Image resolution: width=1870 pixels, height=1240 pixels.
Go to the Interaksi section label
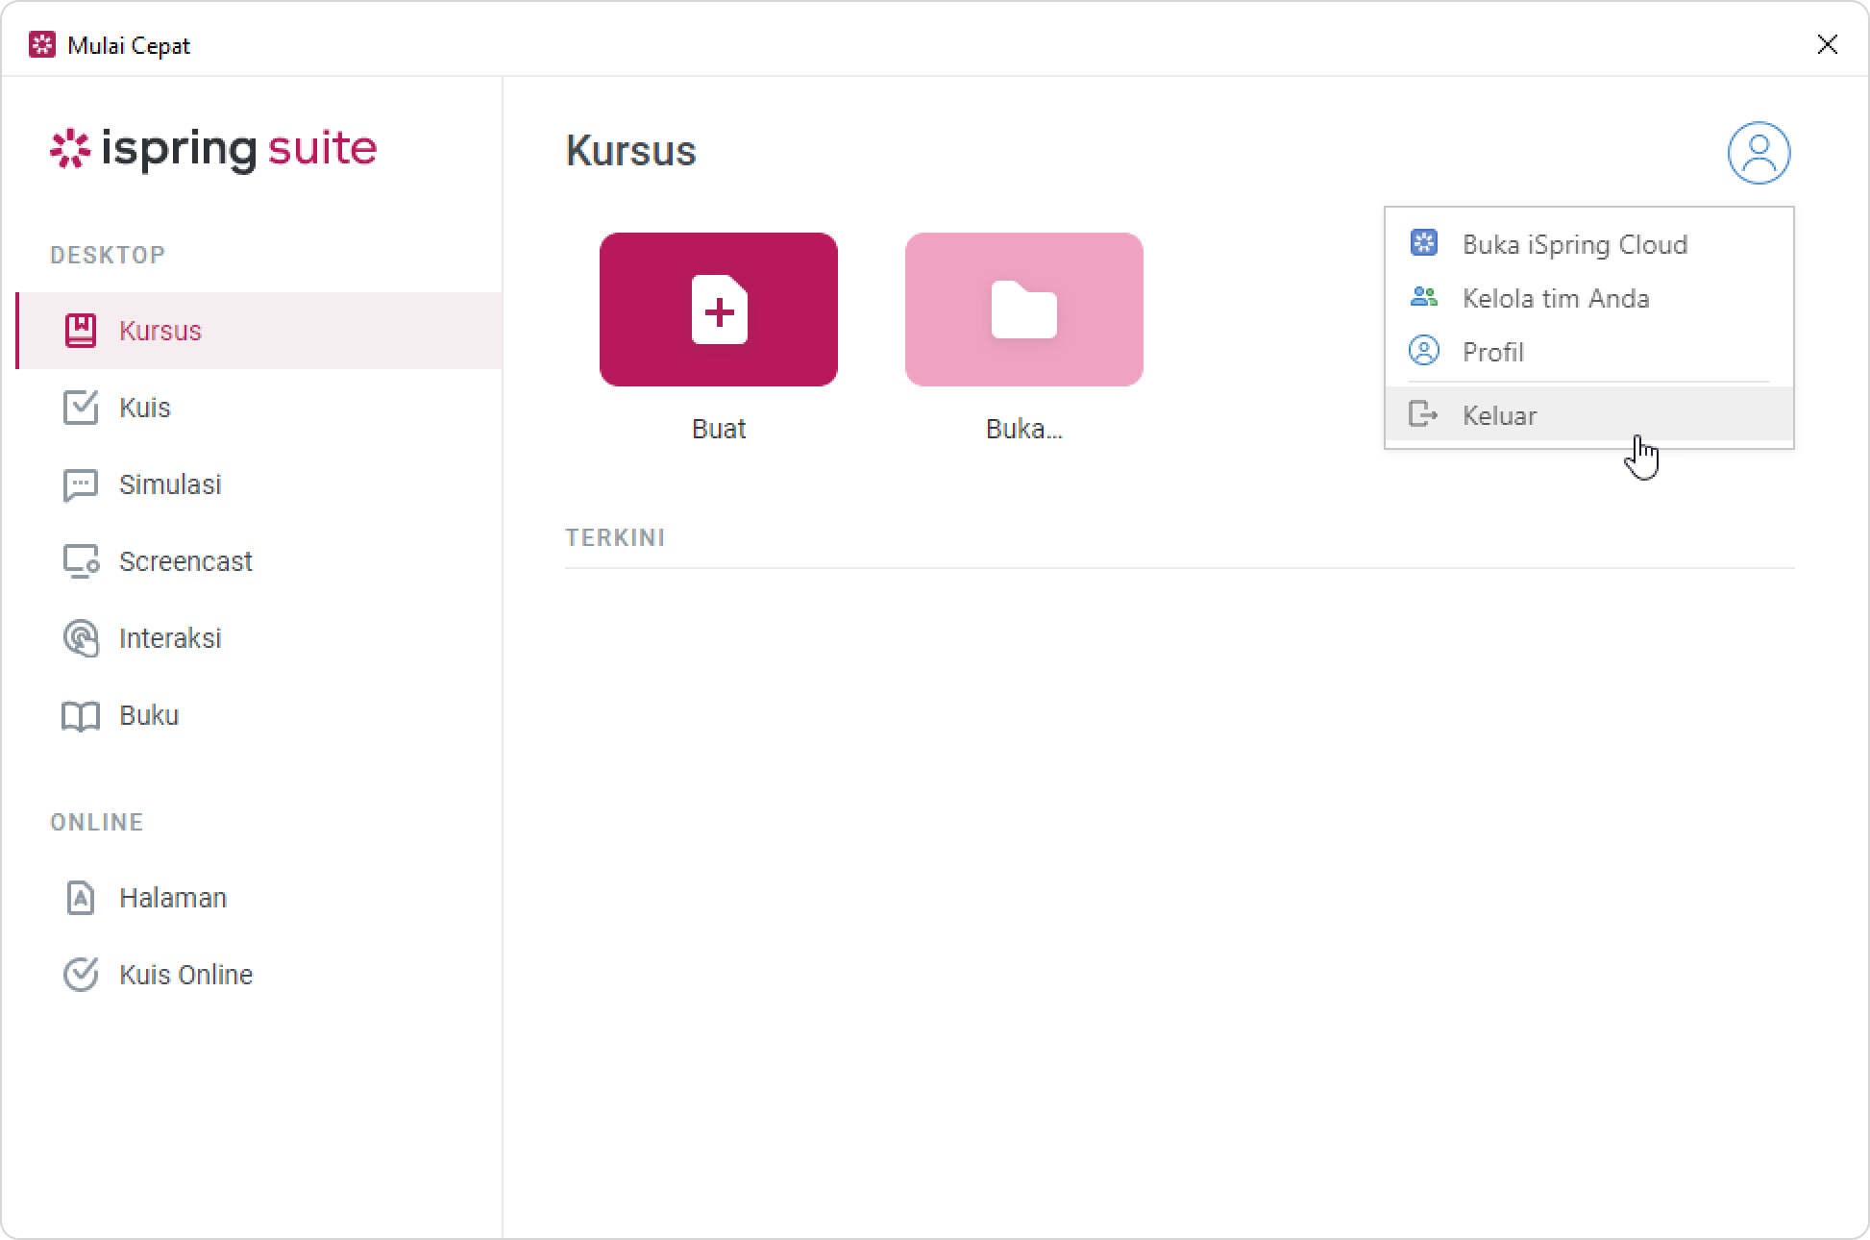coord(170,638)
